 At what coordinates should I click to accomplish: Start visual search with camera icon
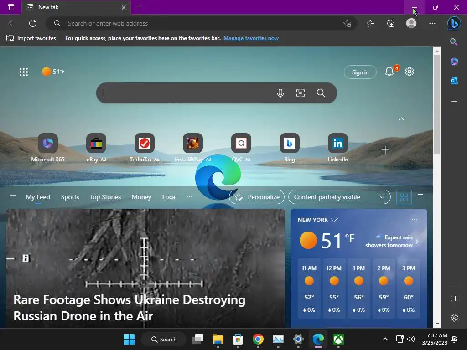[301, 93]
